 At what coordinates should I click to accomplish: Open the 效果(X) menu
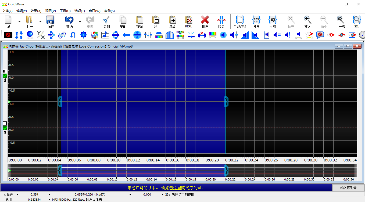pos(36,11)
